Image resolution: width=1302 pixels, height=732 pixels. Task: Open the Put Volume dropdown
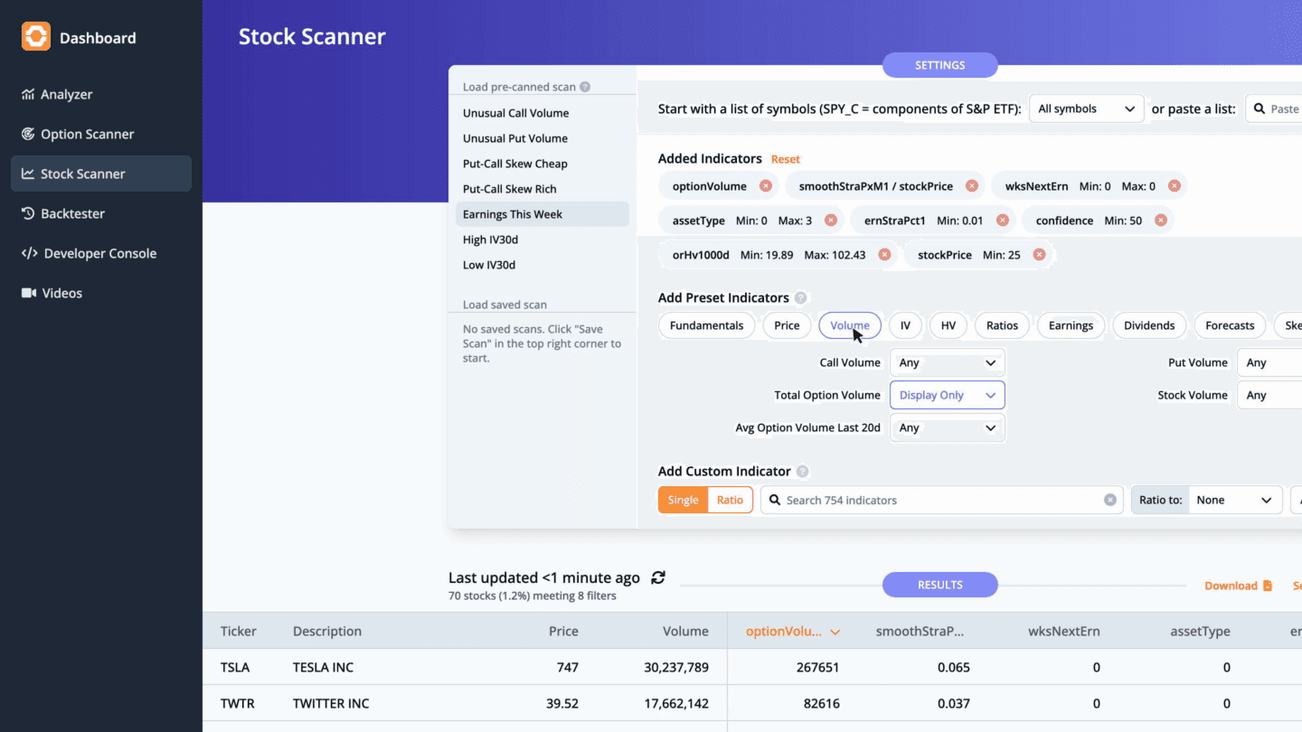tap(1269, 362)
